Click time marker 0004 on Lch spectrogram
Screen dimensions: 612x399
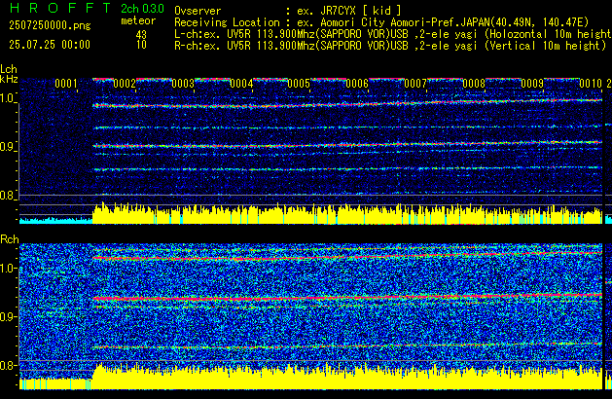[x=241, y=84]
